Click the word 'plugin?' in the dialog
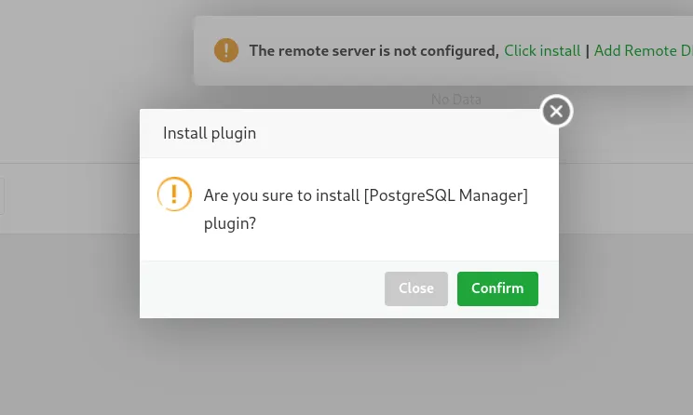The width and height of the screenshot is (693, 415). [x=230, y=223]
